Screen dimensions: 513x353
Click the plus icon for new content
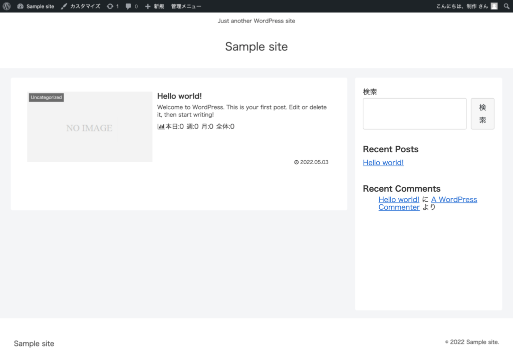tap(148, 6)
